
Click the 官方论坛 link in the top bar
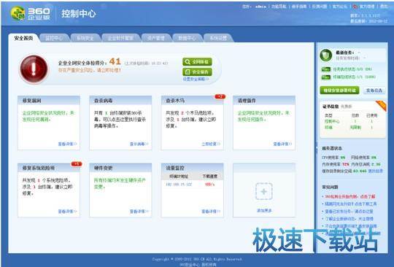click(340, 7)
